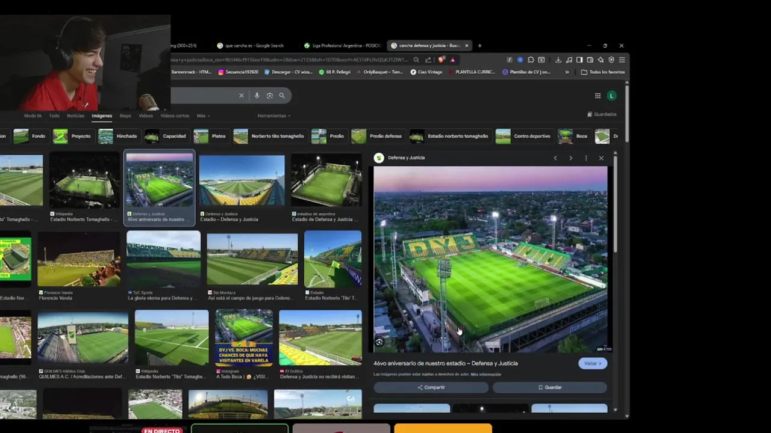Click the VPN shield icon in toolbar

click(x=611, y=60)
